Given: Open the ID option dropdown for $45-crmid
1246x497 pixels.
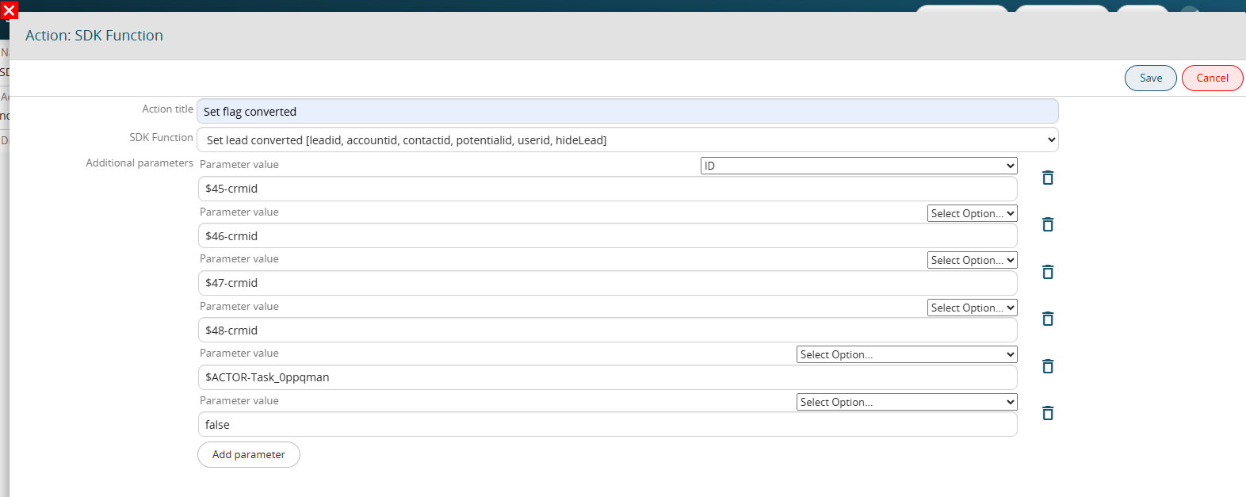Looking at the screenshot, I should [859, 166].
